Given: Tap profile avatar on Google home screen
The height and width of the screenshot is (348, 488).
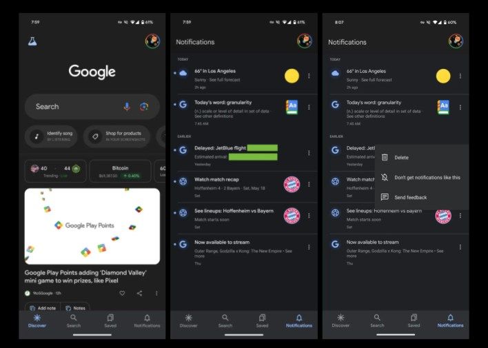Looking at the screenshot, I should pos(152,41).
